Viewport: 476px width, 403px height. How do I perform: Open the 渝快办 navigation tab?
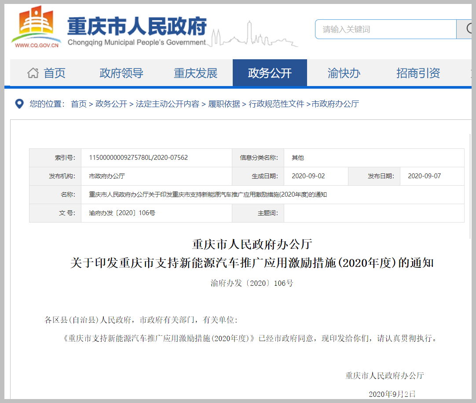coord(344,73)
